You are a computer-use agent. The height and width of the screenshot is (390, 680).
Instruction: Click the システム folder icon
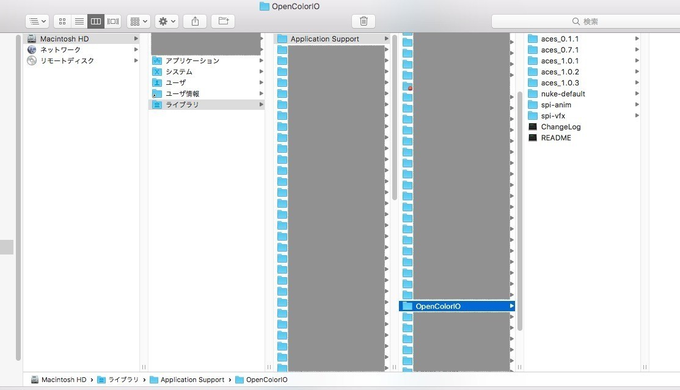157,71
